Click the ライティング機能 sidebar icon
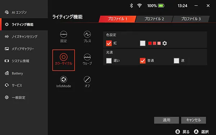 click(x=6, y=24)
